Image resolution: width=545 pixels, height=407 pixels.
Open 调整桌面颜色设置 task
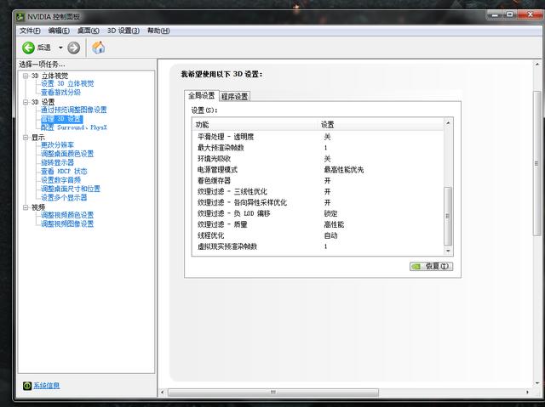(67, 154)
